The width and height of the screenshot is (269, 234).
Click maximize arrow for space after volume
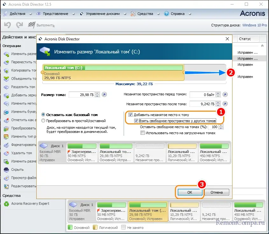pyautogui.click(x=225, y=104)
